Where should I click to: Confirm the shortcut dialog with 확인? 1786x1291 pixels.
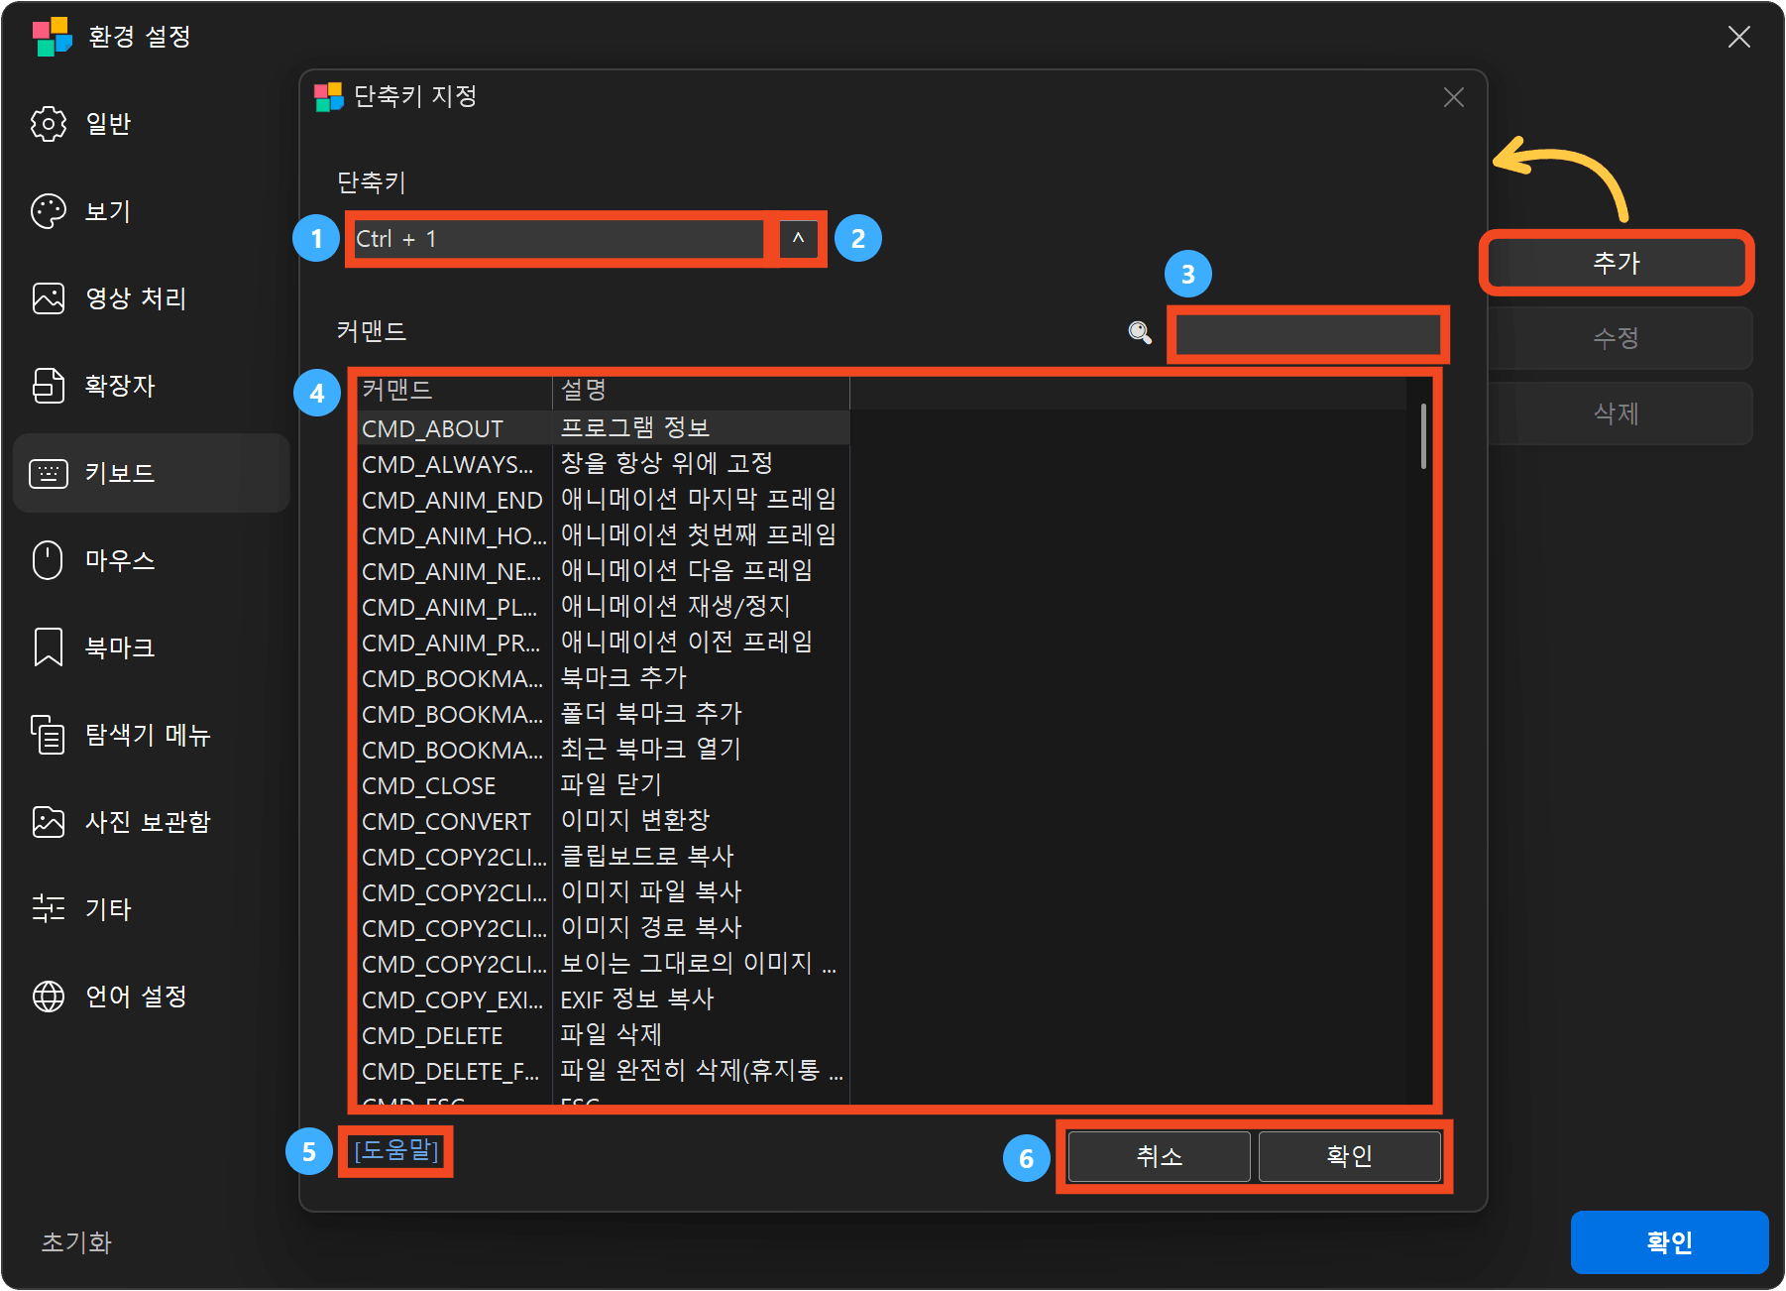tap(1349, 1156)
